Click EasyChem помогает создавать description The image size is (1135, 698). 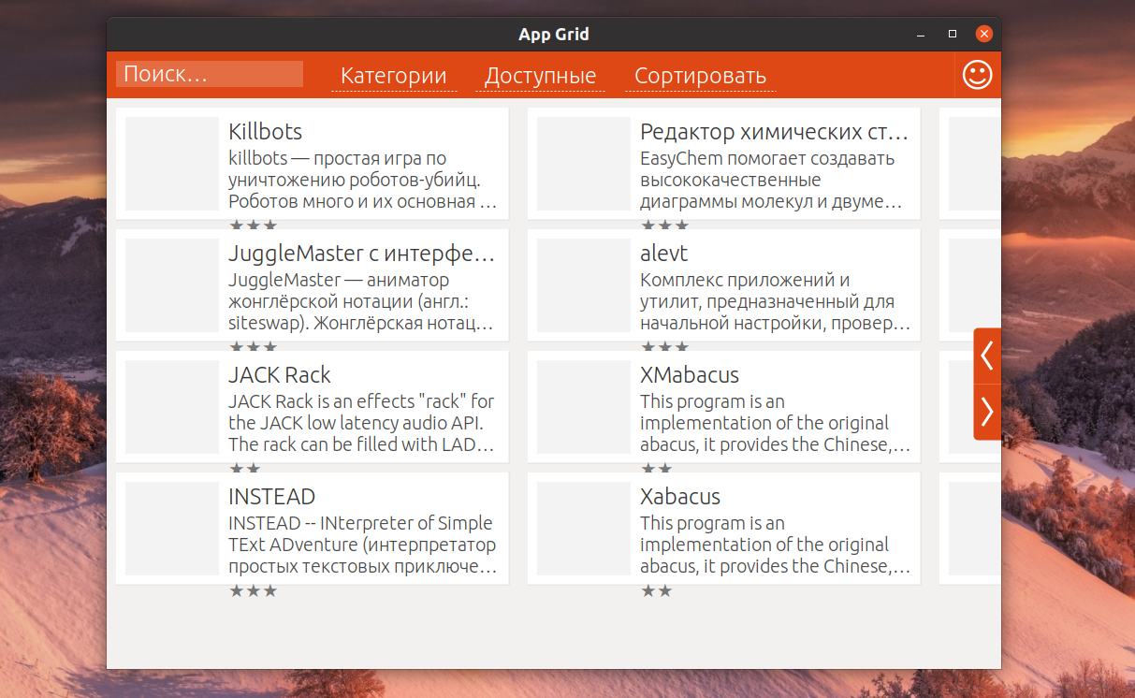tap(772, 180)
